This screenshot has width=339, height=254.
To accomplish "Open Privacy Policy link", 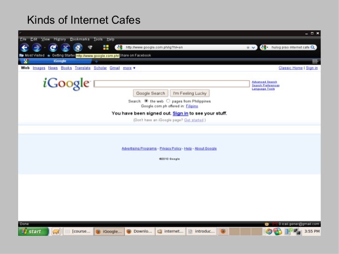I will 170,148.
